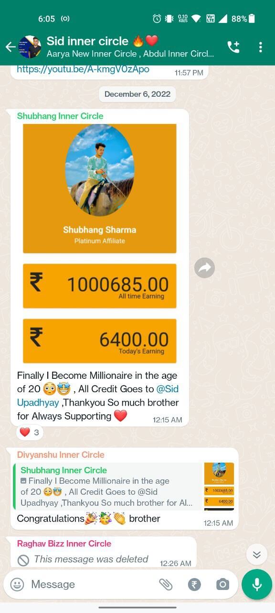Start a group call with phone-plus icon
The height and width of the screenshot is (613, 275).
233,47
